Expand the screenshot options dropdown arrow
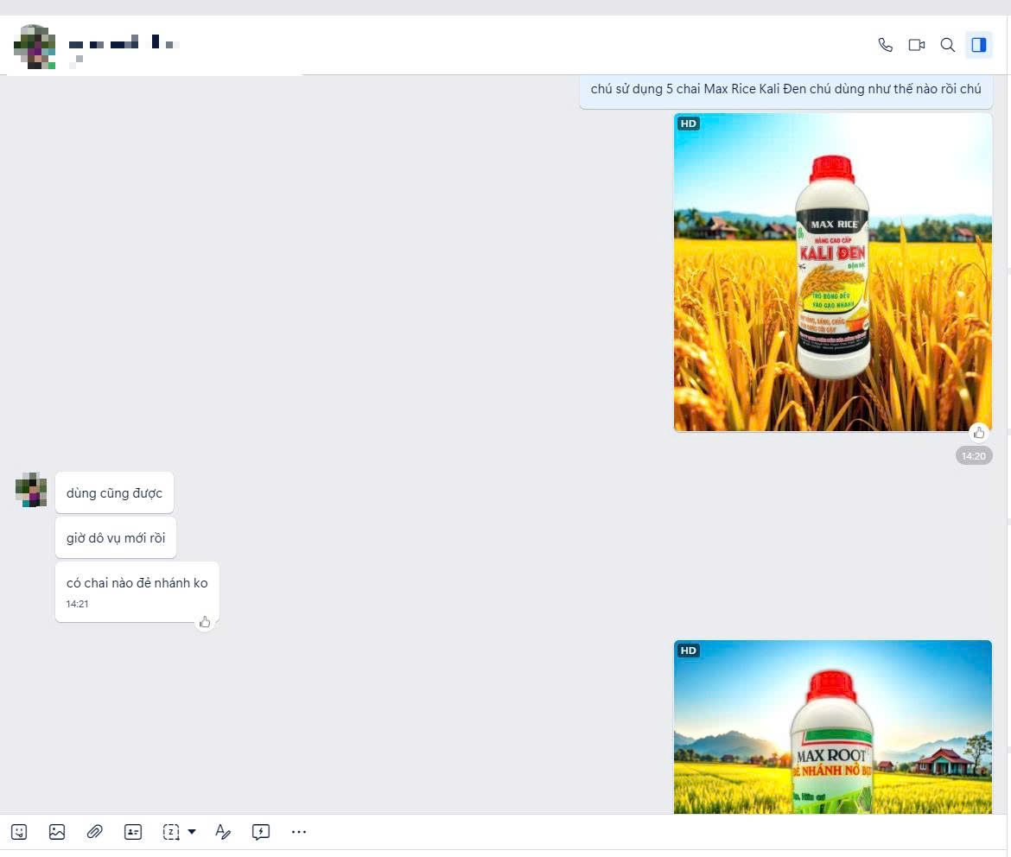This screenshot has height=857, width=1011. [x=192, y=832]
